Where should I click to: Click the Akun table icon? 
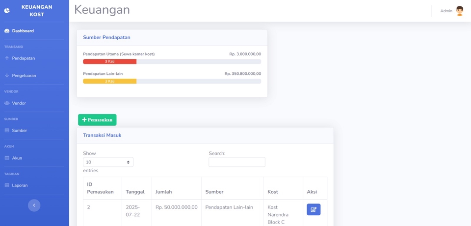[7, 158]
